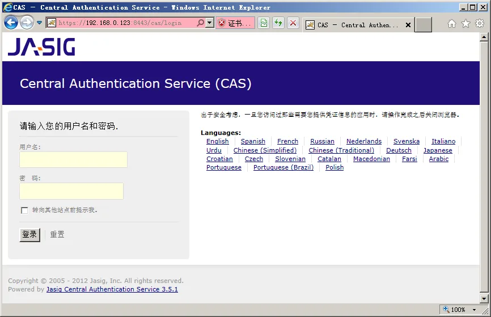The width and height of the screenshot is (491, 317).
Task: Click the JASIG logo
Action: pos(41,47)
